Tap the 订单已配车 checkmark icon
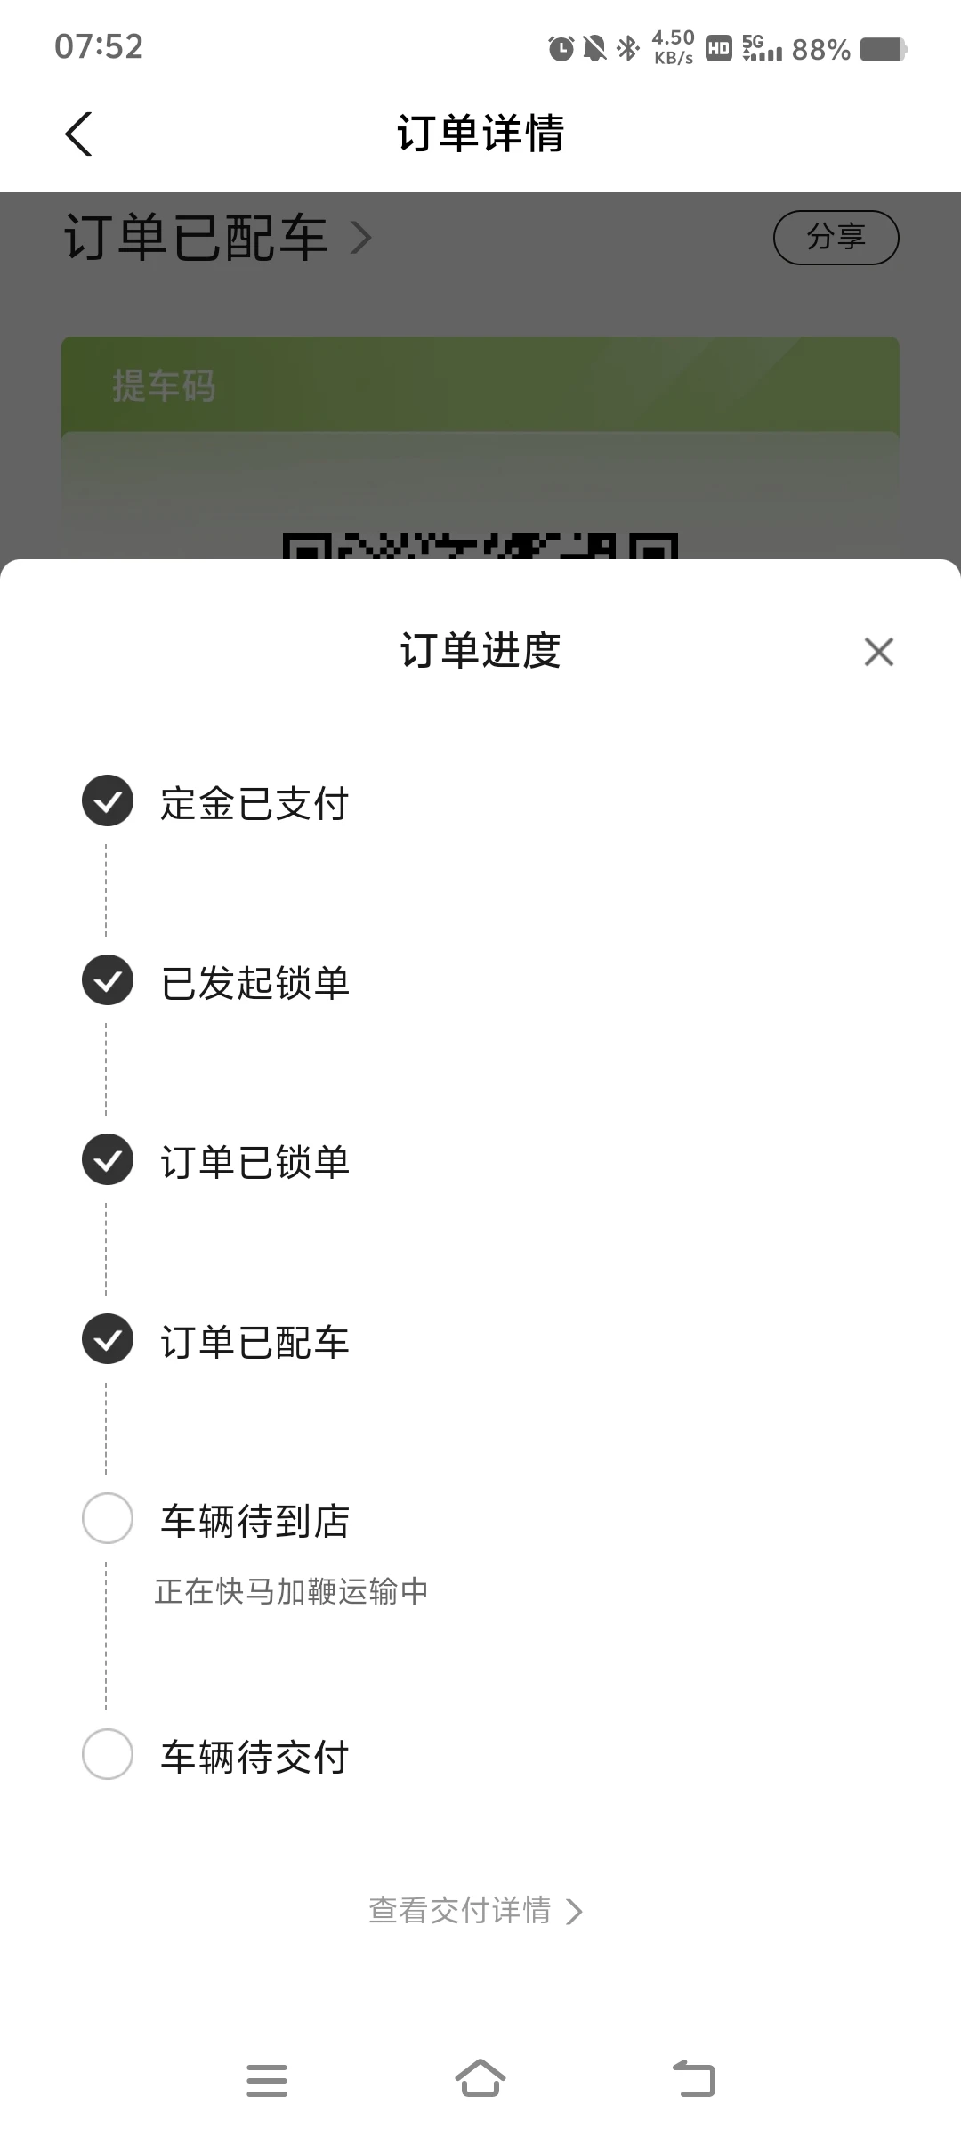Screen dimensions: 961x2137 click(x=108, y=1339)
